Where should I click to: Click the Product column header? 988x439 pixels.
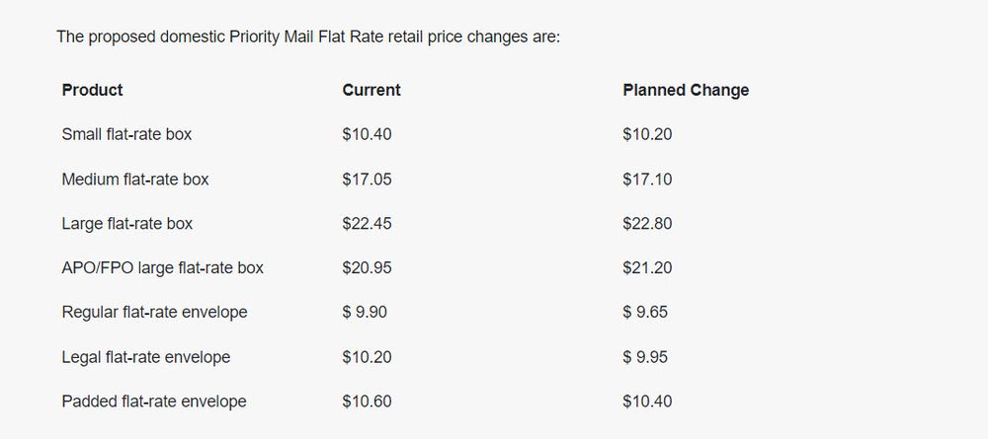92,90
